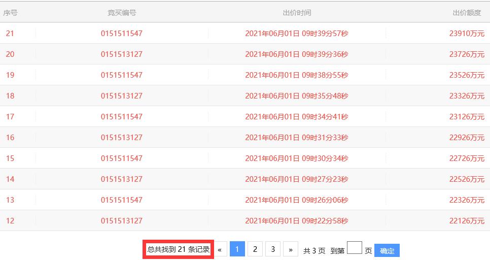Select row number 16 cell
The image size is (490, 260).
10,137
